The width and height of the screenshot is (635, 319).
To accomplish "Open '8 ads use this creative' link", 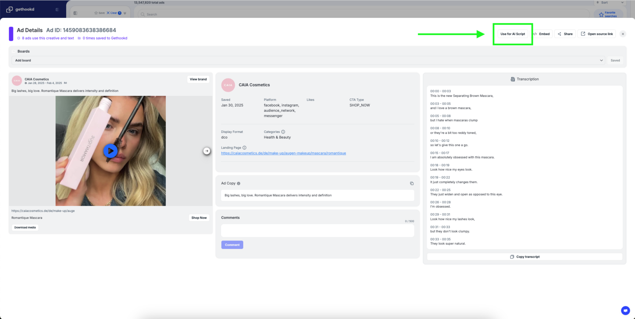I will tap(48, 38).
